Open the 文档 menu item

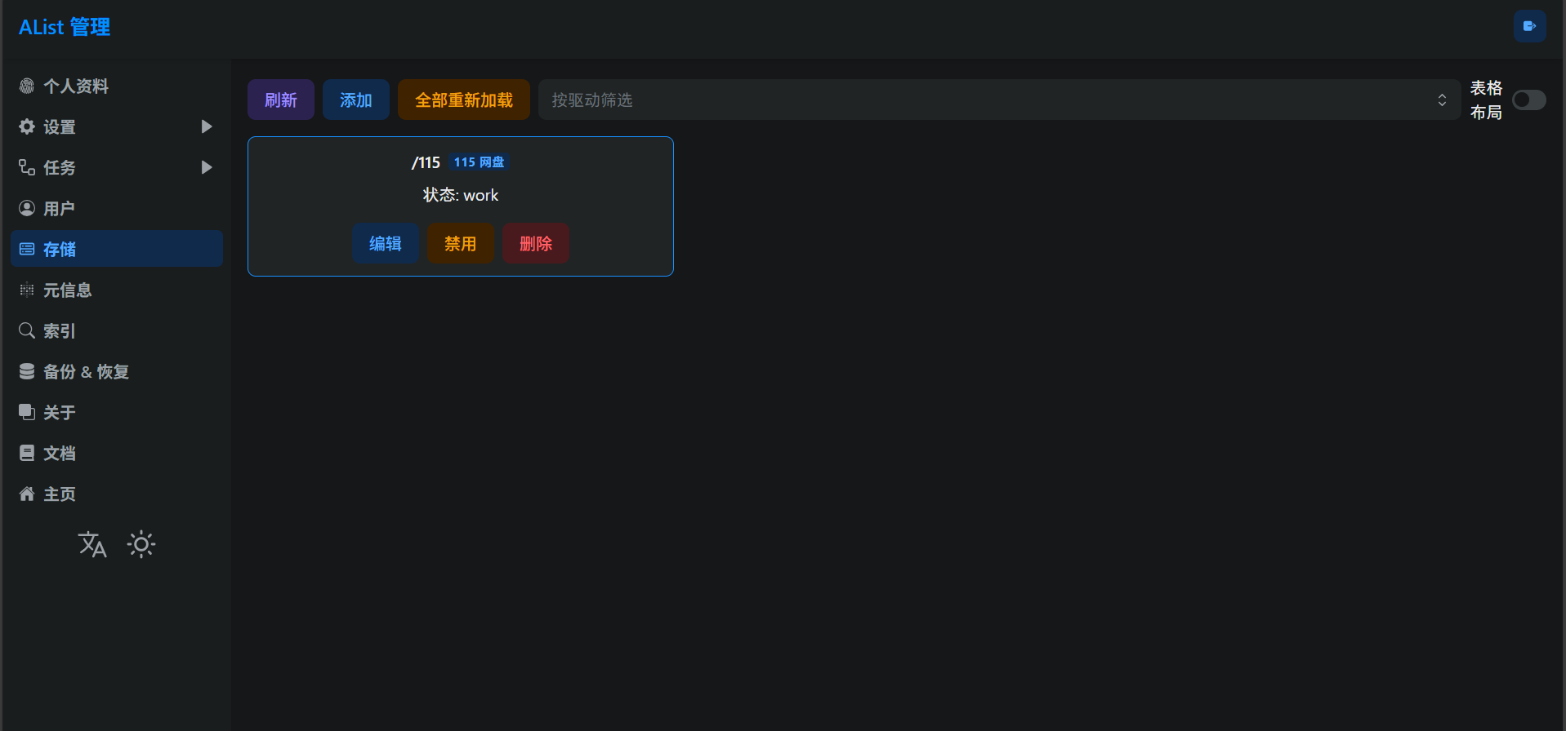pos(117,453)
